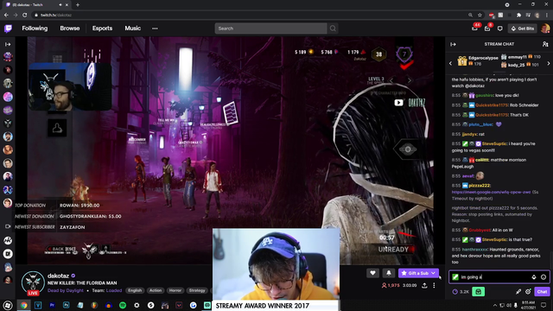Image resolution: width=553 pixels, height=311 pixels.
Task: Open the Dead by Daylight category link
Action: (66, 290)
